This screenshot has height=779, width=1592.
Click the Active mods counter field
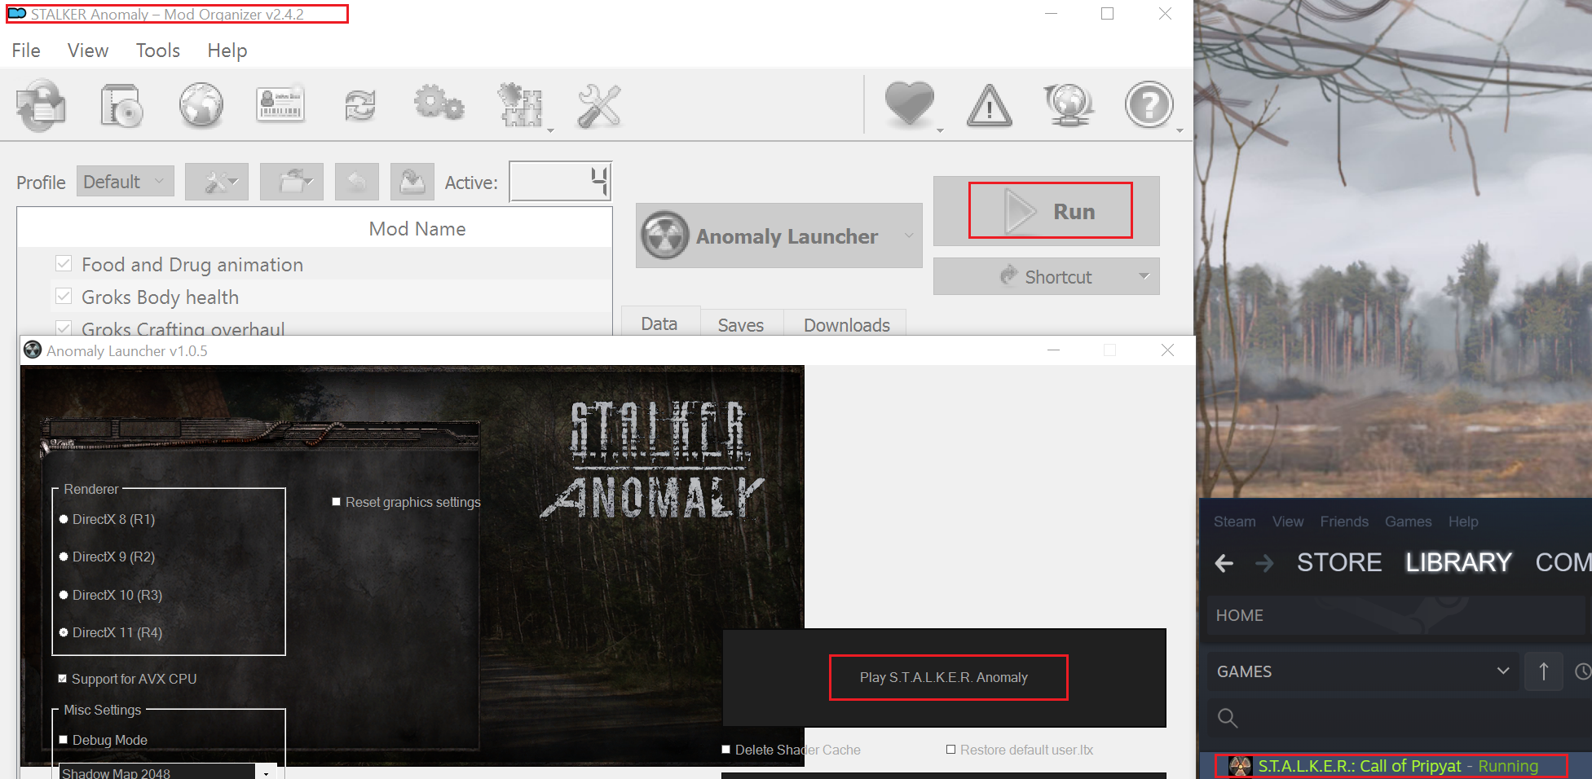click(x=560, y=181)
